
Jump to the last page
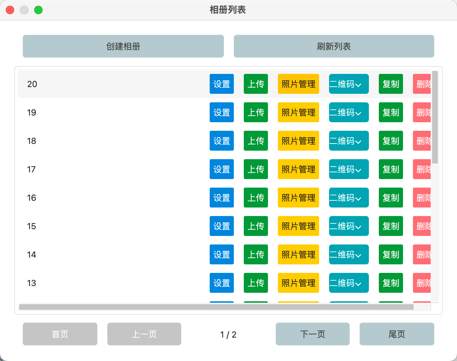click(397, 334)
